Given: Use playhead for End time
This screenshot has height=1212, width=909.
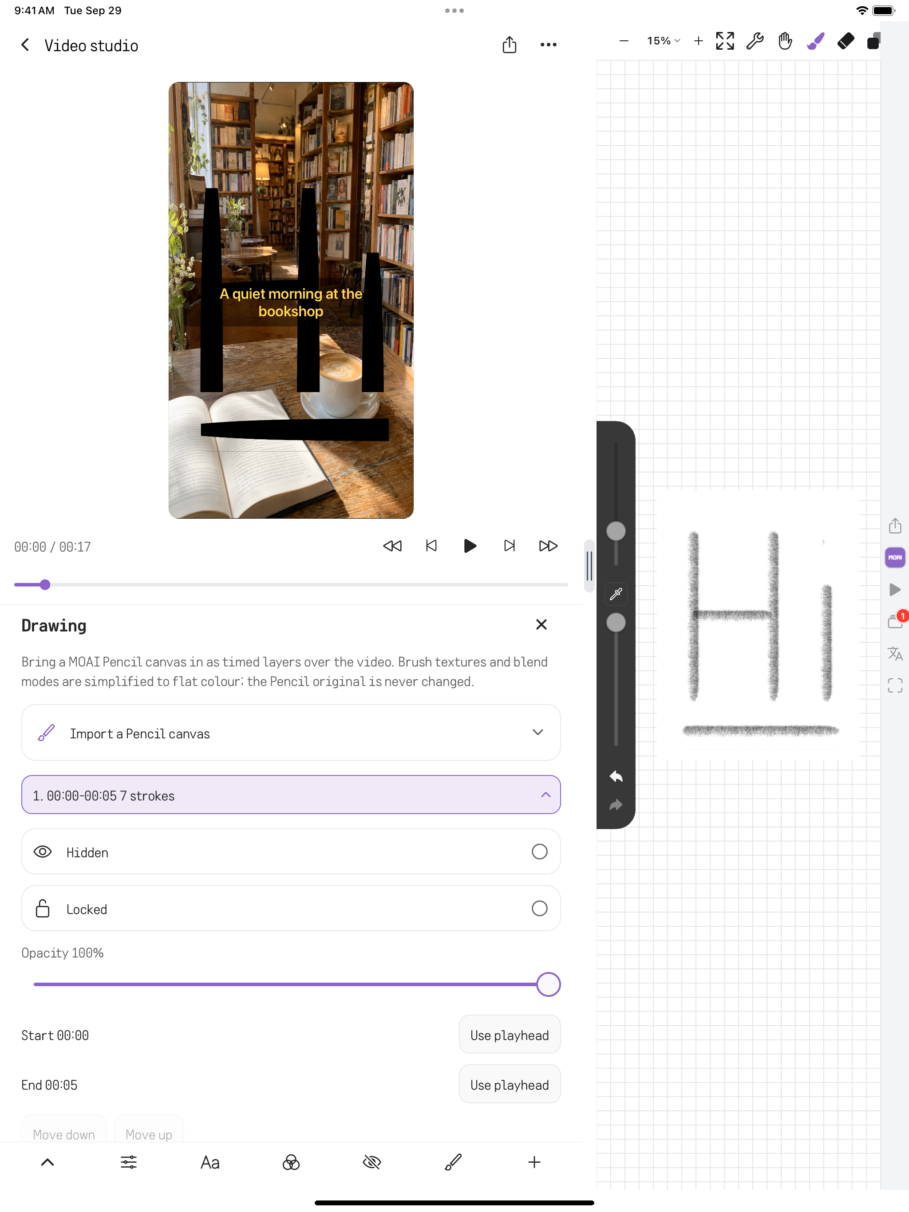Looking at the screenshot, I should tap(510, 1084).
